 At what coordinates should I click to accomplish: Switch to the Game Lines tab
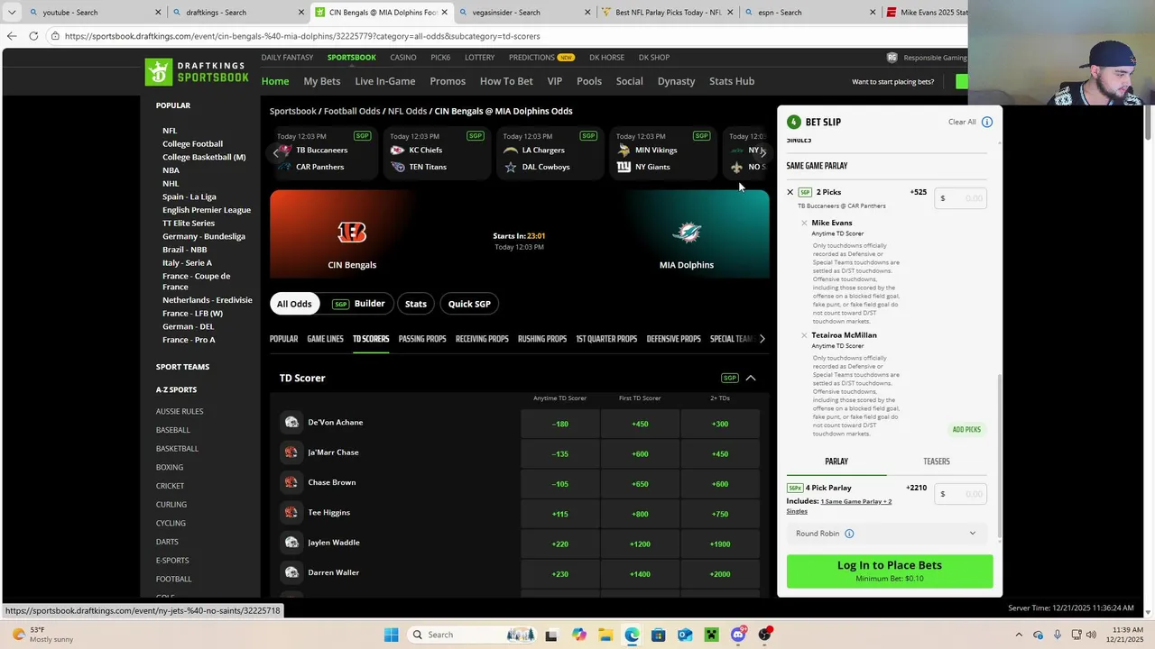(x=325, y=339)
